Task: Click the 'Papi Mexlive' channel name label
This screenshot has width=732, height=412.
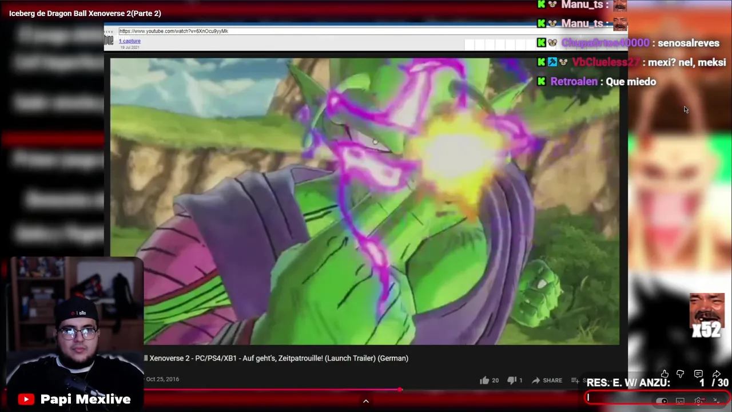Action: (x=86, y=399)
